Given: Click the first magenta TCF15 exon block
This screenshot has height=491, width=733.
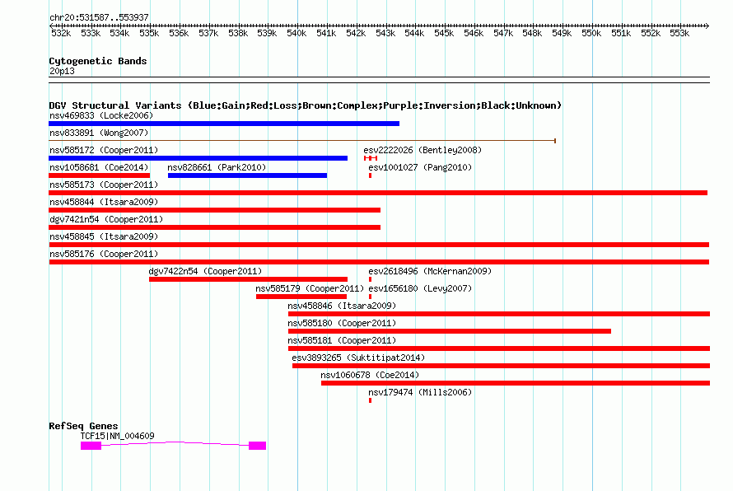Looking at the screenshot, I should (91, 446).
